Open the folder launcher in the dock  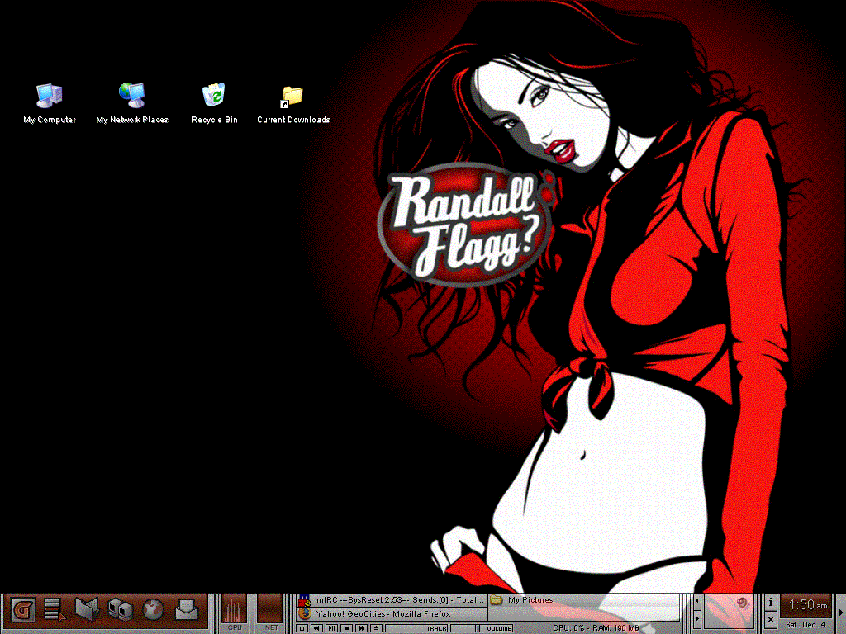click(87, 610)
